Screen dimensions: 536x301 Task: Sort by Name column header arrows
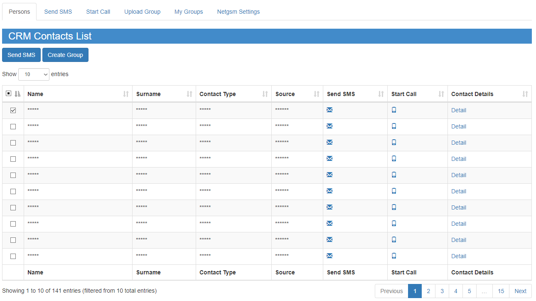click(126, 94)
